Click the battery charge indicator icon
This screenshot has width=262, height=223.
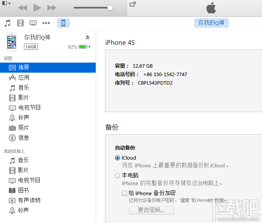point(83,47)
